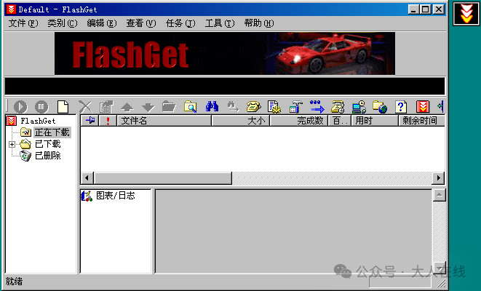Click the binoculars Find icon
481x291 pixels.
point(212,106)
